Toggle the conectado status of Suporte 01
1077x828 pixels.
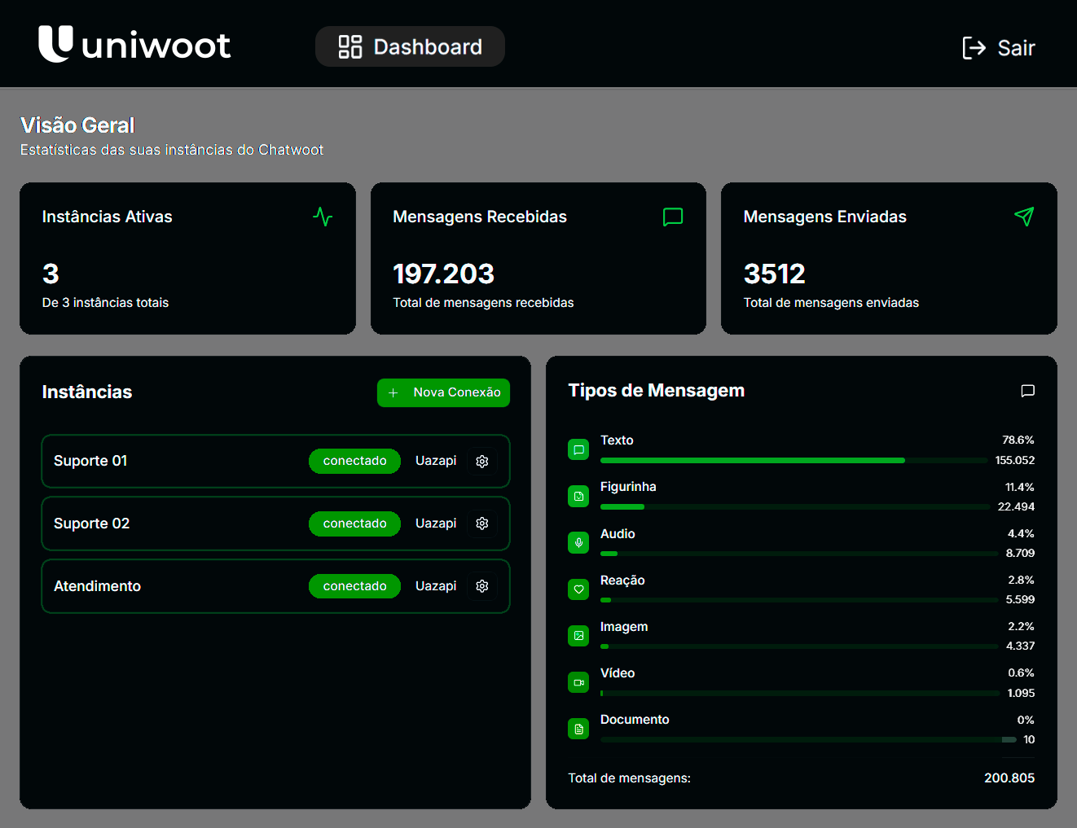(354, 461)
